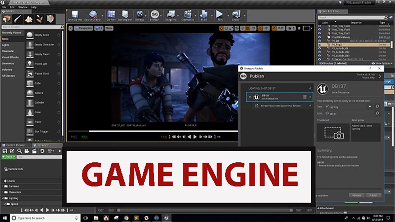Select the Place mode cube icon
Viewport: 395px width, 222px height.
[6, 19]
